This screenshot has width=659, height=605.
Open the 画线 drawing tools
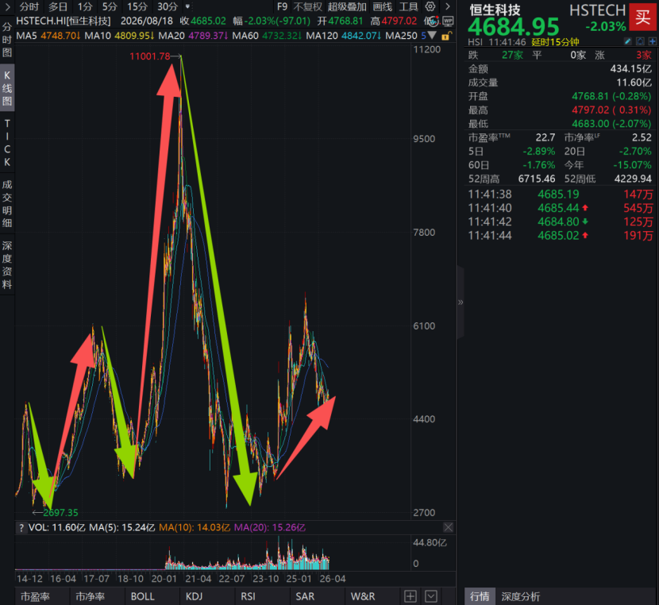click(383, 6)
